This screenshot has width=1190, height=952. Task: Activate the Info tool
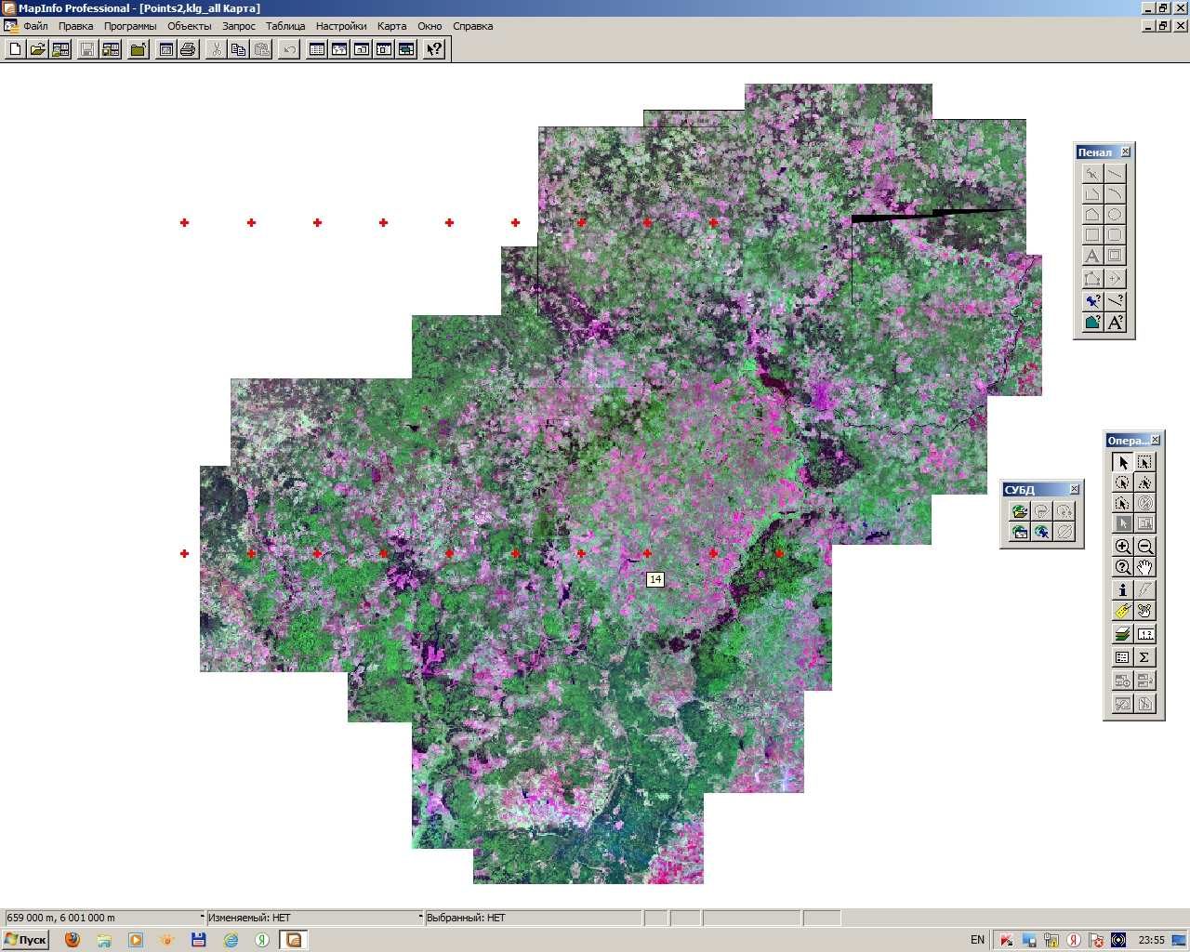point(1122,589)
